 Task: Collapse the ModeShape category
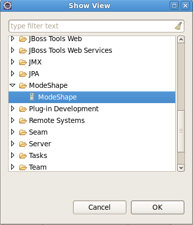[x=13, y=85]
